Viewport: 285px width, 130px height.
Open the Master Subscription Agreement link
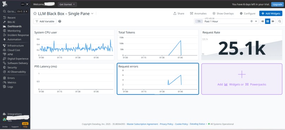pyautogui.click(x=142, y=124)
